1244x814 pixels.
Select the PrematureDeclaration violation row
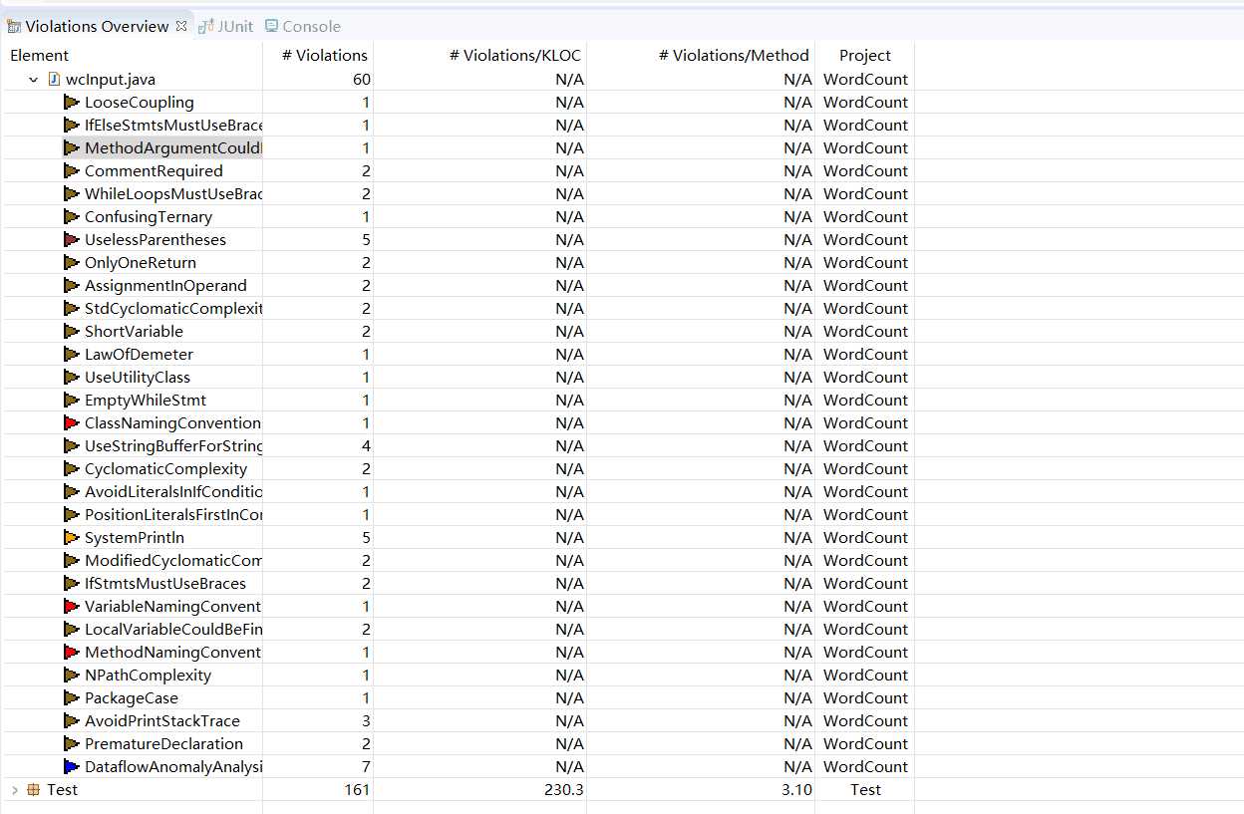tap(459, 744)
